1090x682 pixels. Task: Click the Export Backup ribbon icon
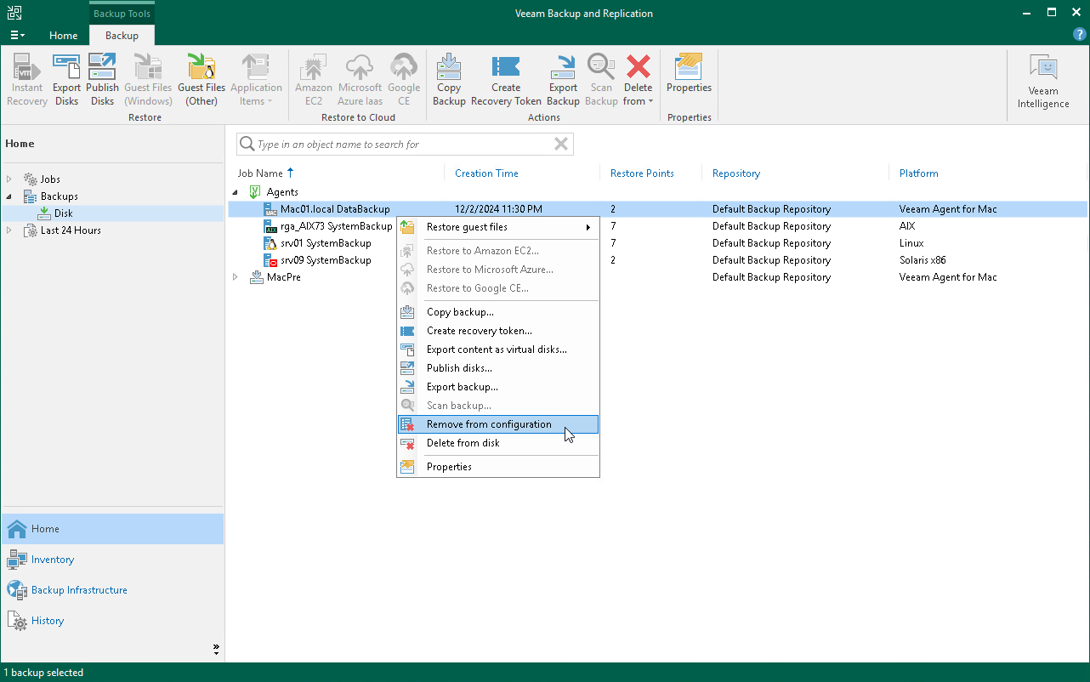pyautogui.click(x=562, y=78)
